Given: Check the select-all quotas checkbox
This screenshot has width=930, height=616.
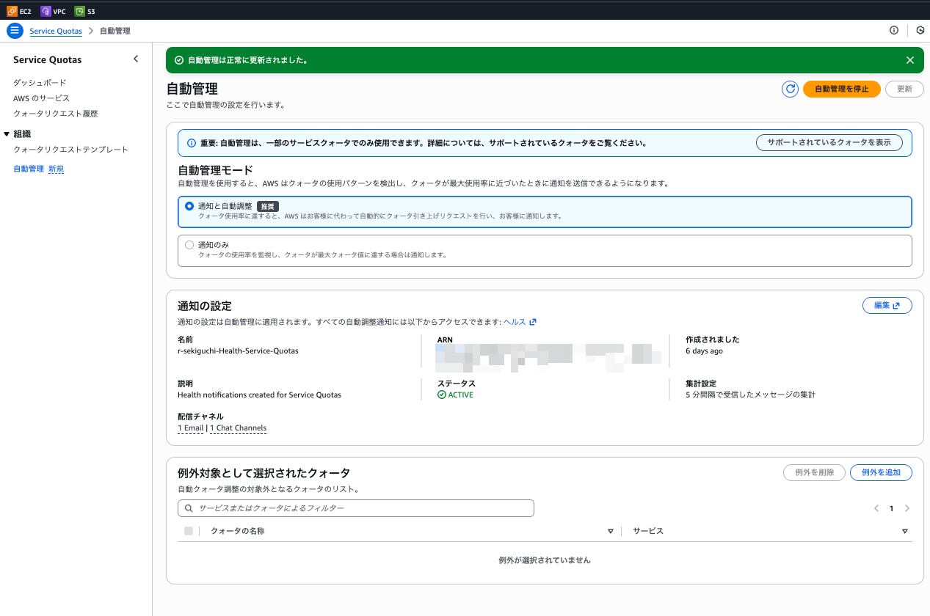Looking at the screenshot, I should point(189,531).
